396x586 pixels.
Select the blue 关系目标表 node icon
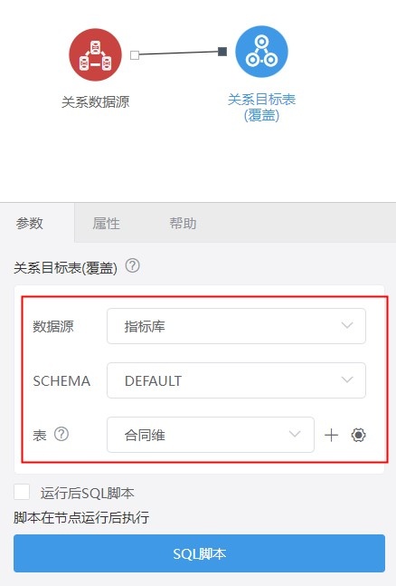[x=261, y=52]
